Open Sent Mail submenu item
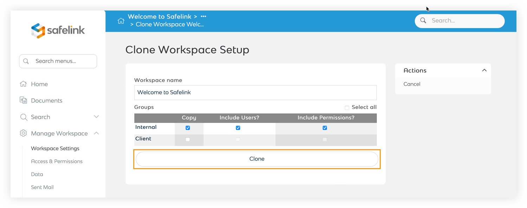This screenshot has width=527, height=208. click(x=42, y=187)
